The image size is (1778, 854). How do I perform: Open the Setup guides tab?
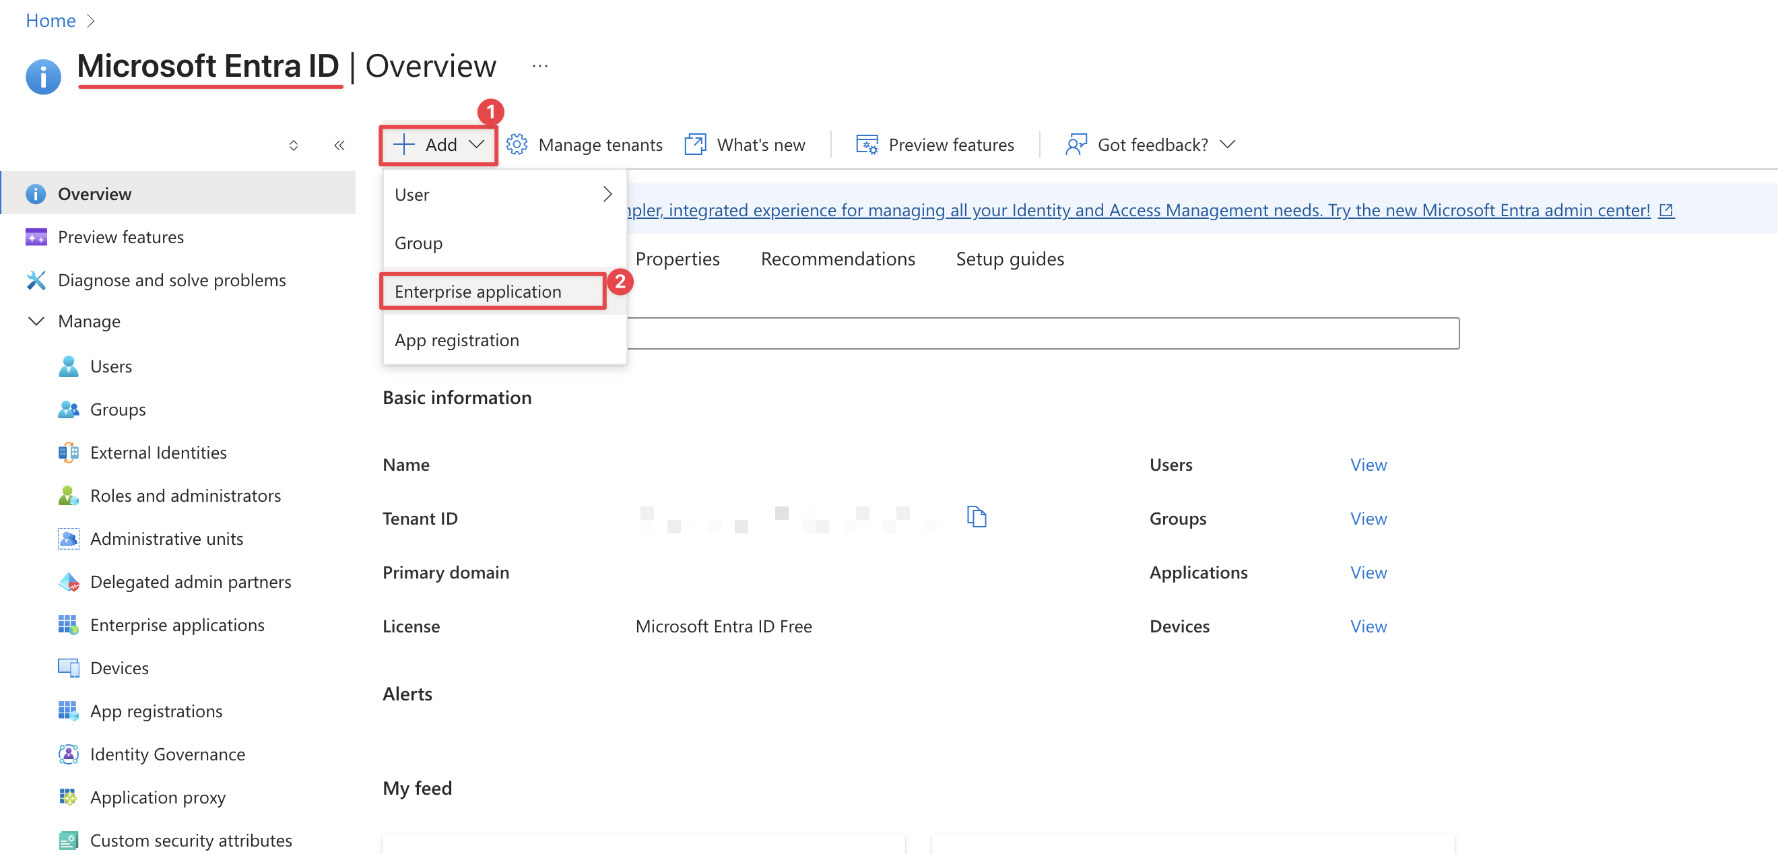pyautogui.click(x=1009, y=259)
